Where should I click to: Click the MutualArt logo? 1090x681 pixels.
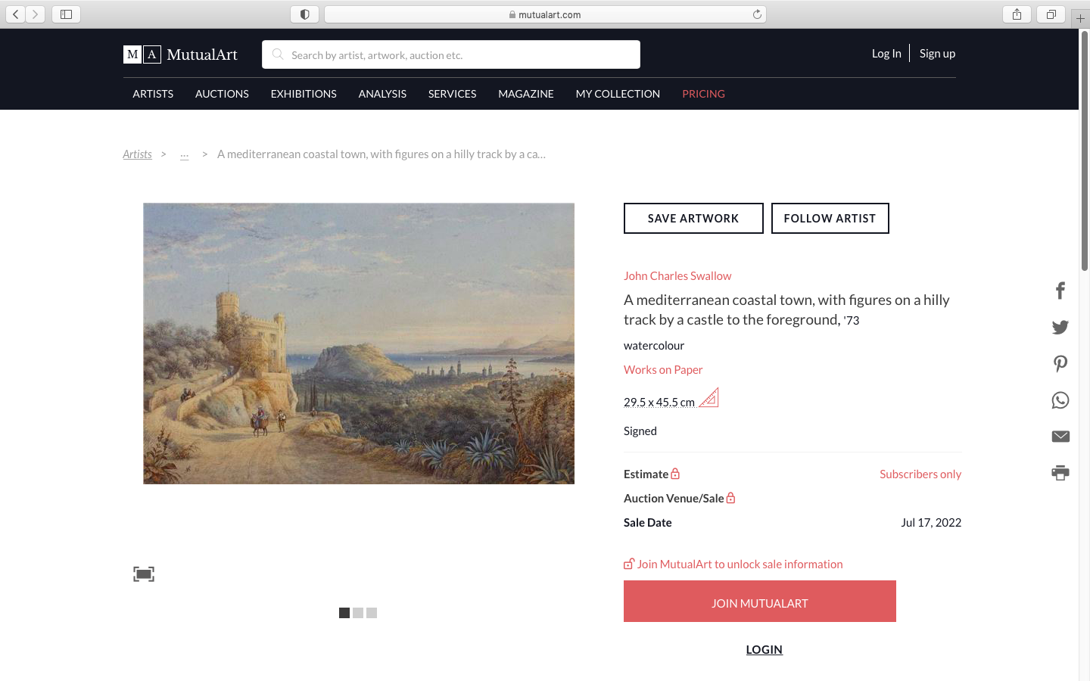180,54
